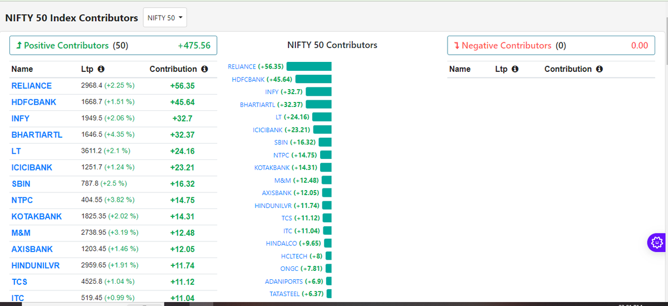
Task: Click the HCLTECH (+8) chart label
Action: (x=302, y=256)
